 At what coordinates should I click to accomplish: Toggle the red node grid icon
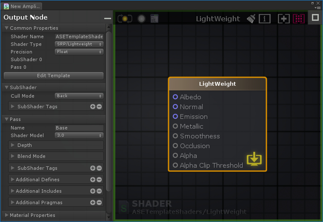[x=299, y=19]
